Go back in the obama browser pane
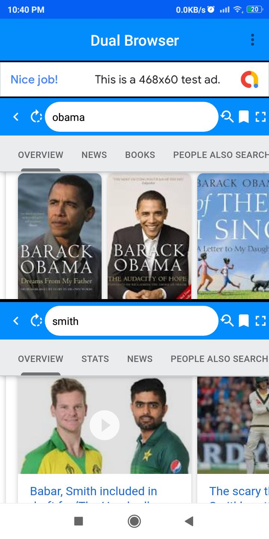Image resolution: width=269 pixels, height=539 pixels. point(16,117)
